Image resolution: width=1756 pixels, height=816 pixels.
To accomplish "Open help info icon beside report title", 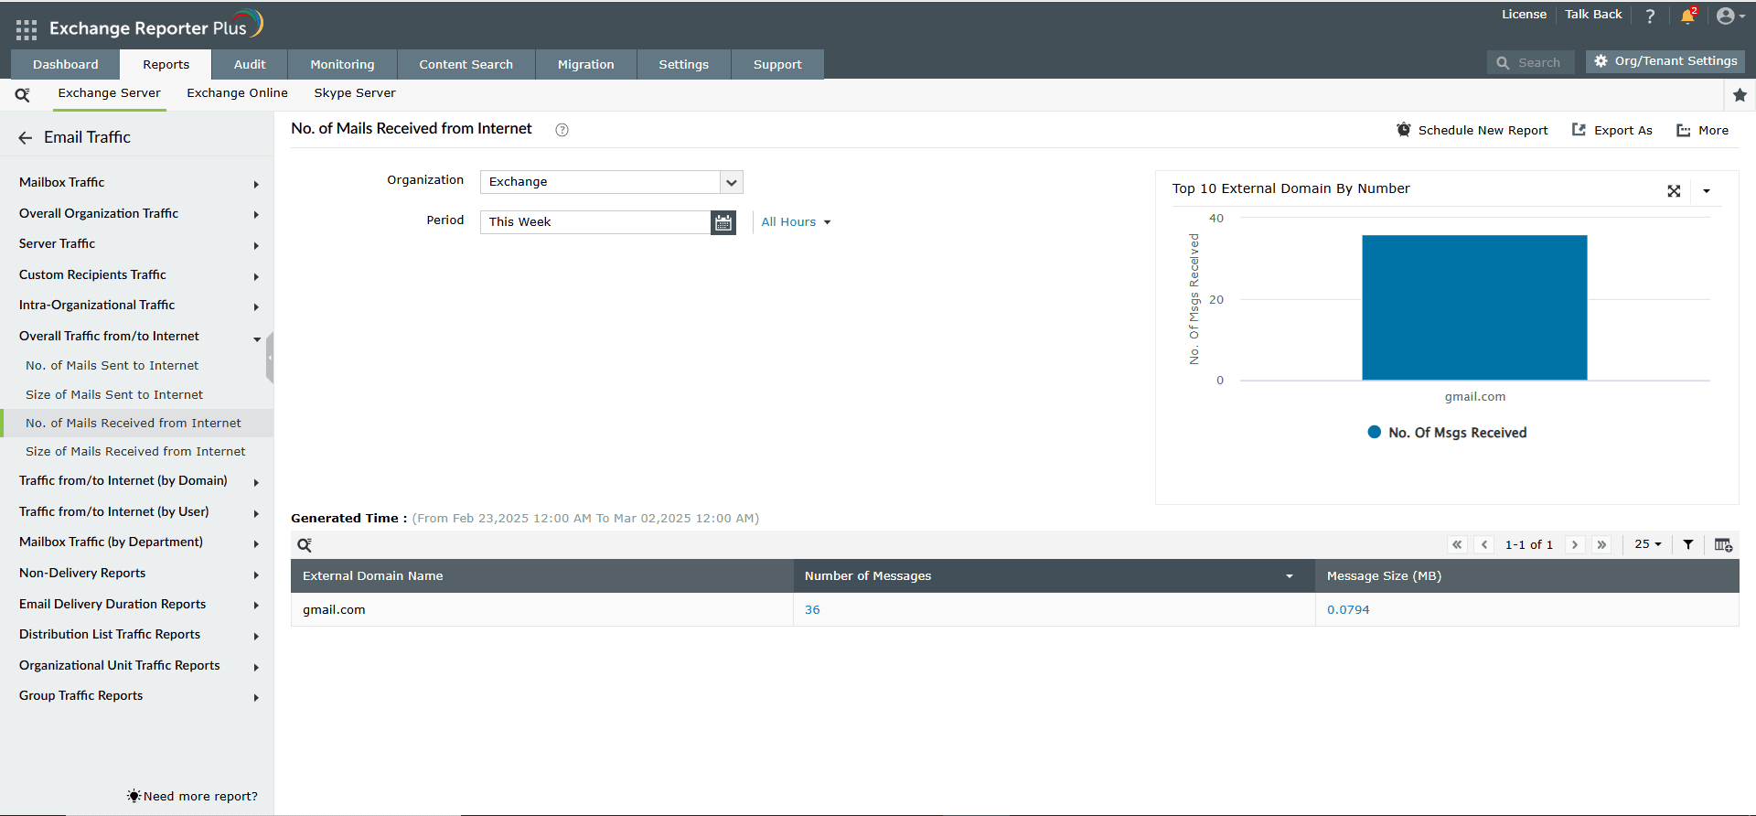I will (562, 130).
